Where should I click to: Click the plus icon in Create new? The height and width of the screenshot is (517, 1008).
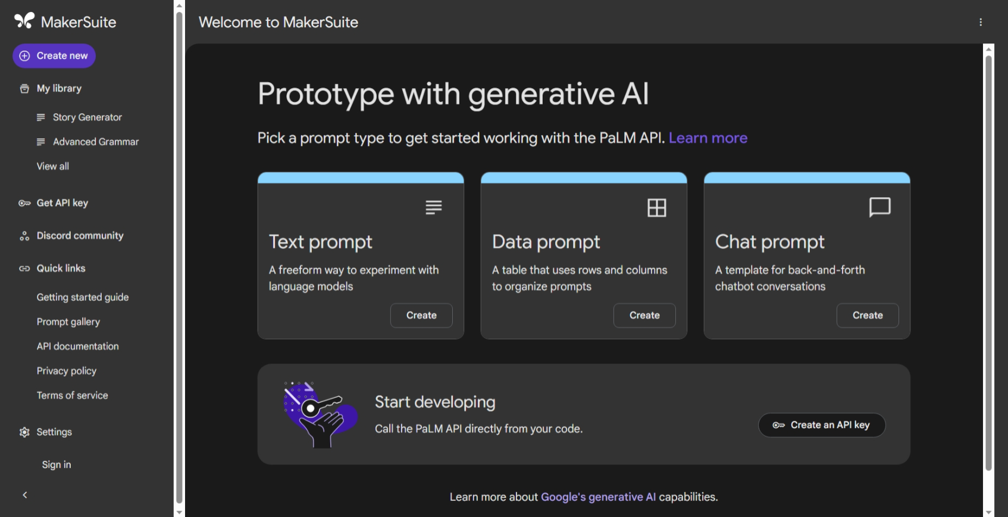pyautogui.click(x=24, y=56)
